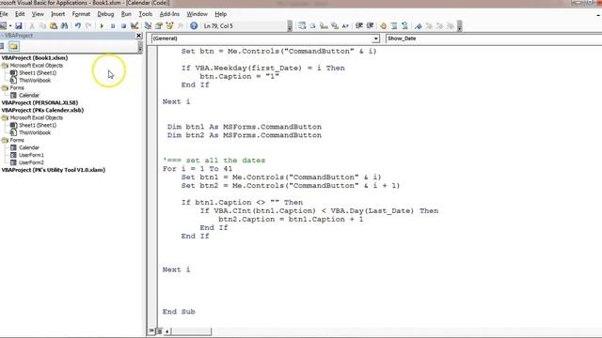Switch to Procedure View at bottom of code window
The image size is (602, 338).
click(151, 330)
